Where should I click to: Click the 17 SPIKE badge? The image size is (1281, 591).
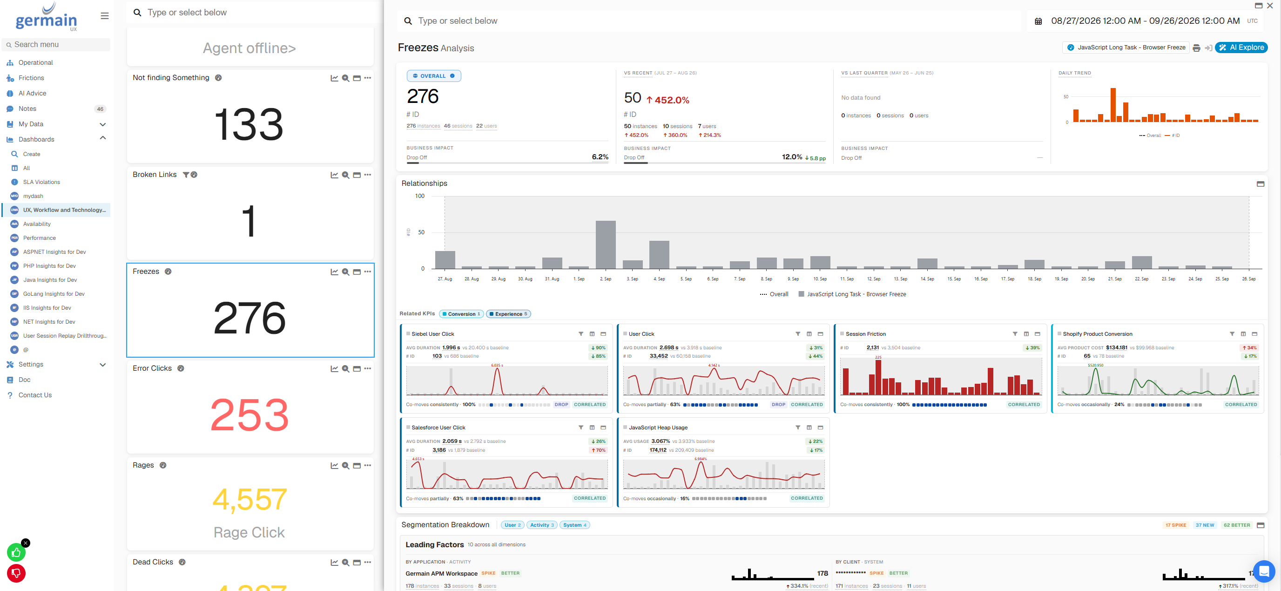(1176, 525)
